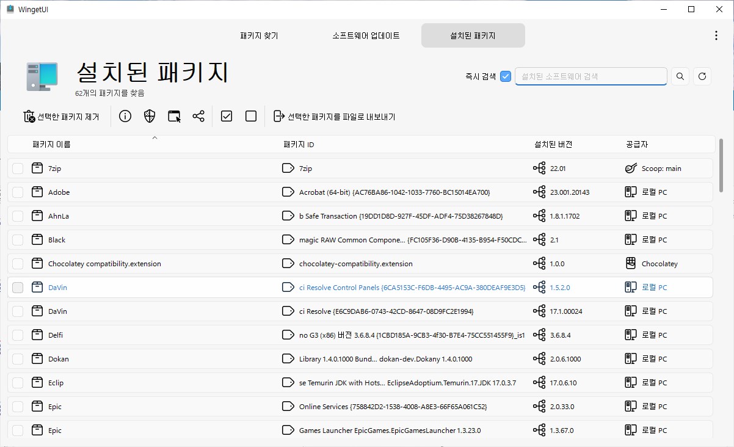Disable the 즉시 검색 instant search checkbox
The width and height of the screenshot is (734, 447).
pyautogui.click(x=505, y=76)
